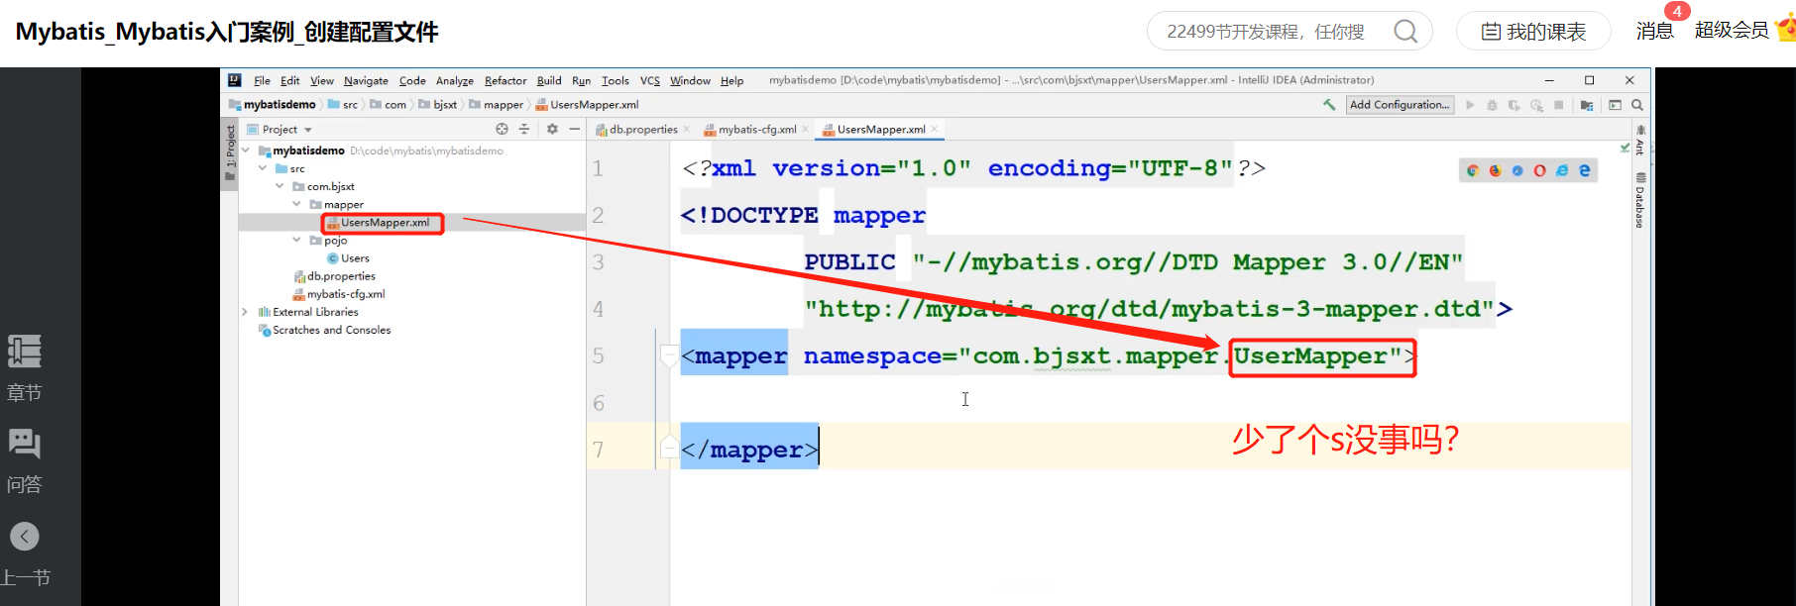Open the Navigate menu

[x=366, y=80]
